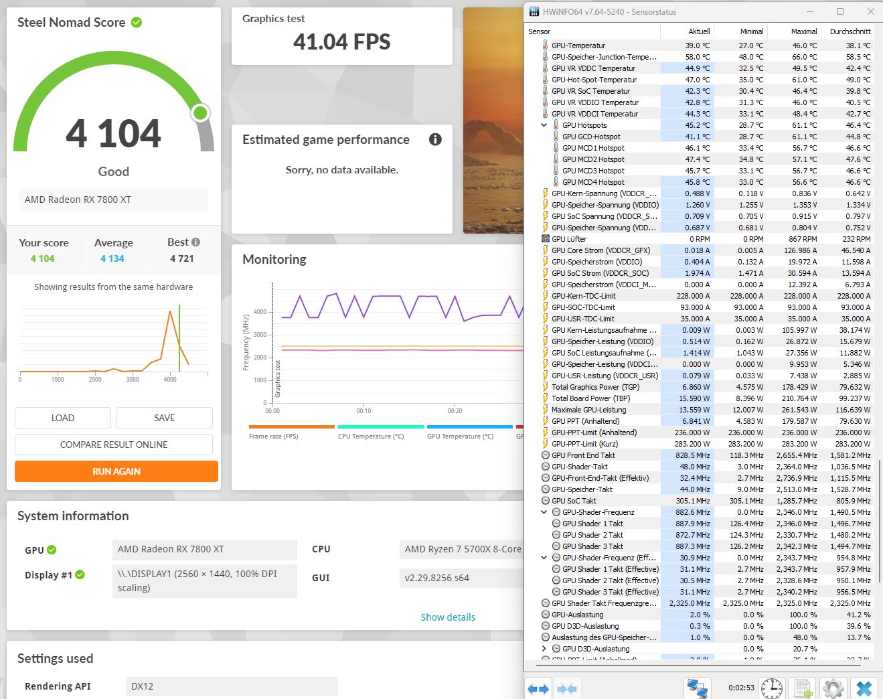Click the Maximal column header
Screen dimensions: 883x699
pos(794,31)
